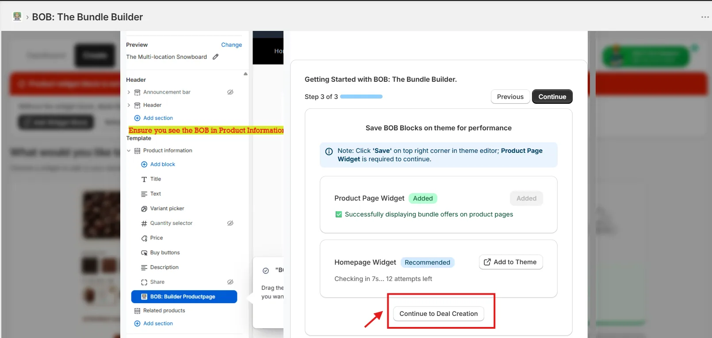Click the Related products section icon

coord(137,311)
